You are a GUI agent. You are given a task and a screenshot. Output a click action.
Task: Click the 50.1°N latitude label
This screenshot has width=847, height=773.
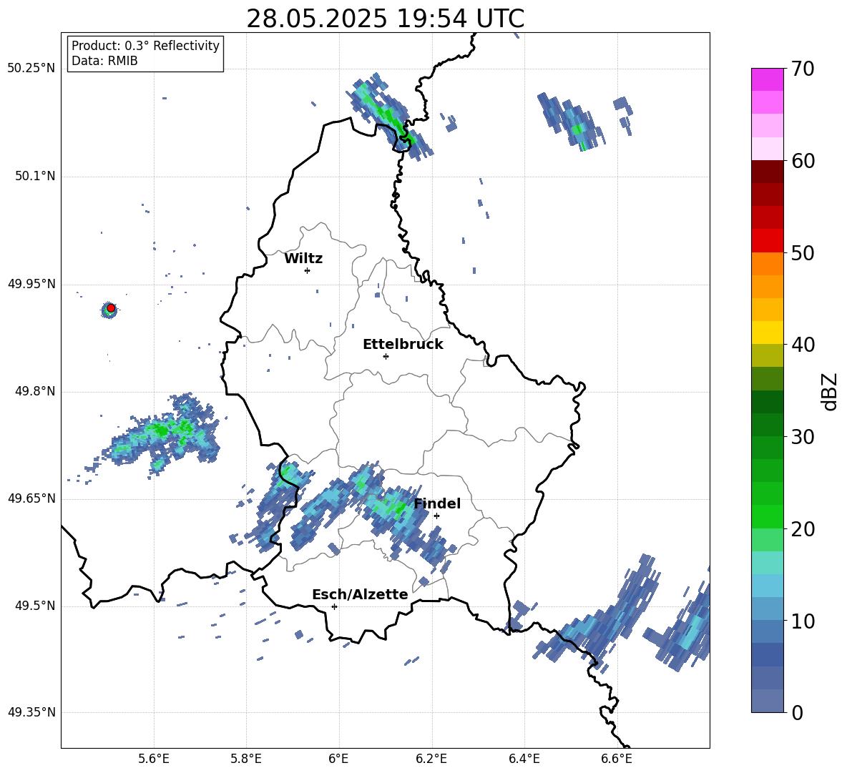(x=35, y=177)
